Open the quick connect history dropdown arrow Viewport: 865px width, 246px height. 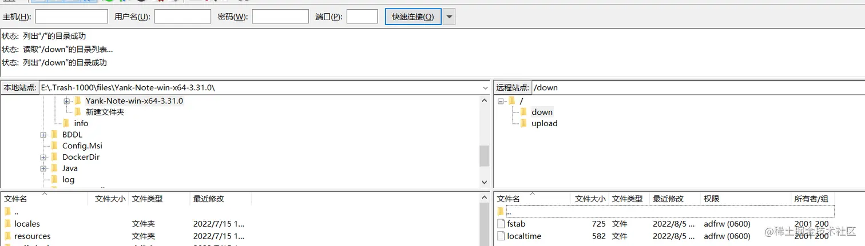point(450,17)
